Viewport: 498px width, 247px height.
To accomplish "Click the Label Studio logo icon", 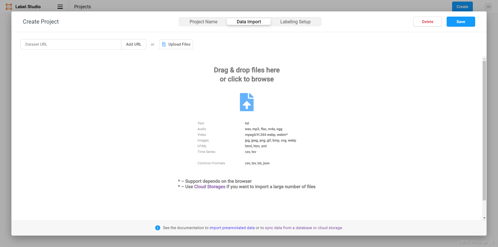I will click(x=9, y=7).
